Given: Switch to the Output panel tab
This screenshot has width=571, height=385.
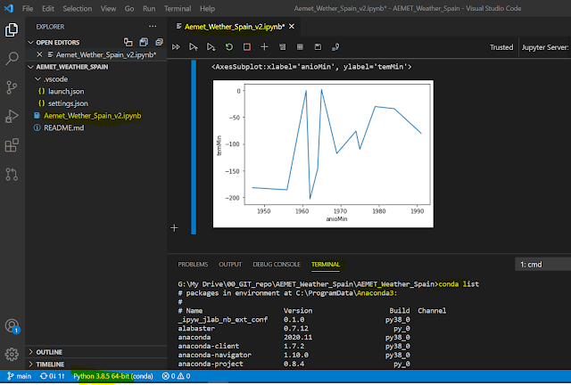Looking at the screenshot, I should pyautogui.click(x=230, y=265).
